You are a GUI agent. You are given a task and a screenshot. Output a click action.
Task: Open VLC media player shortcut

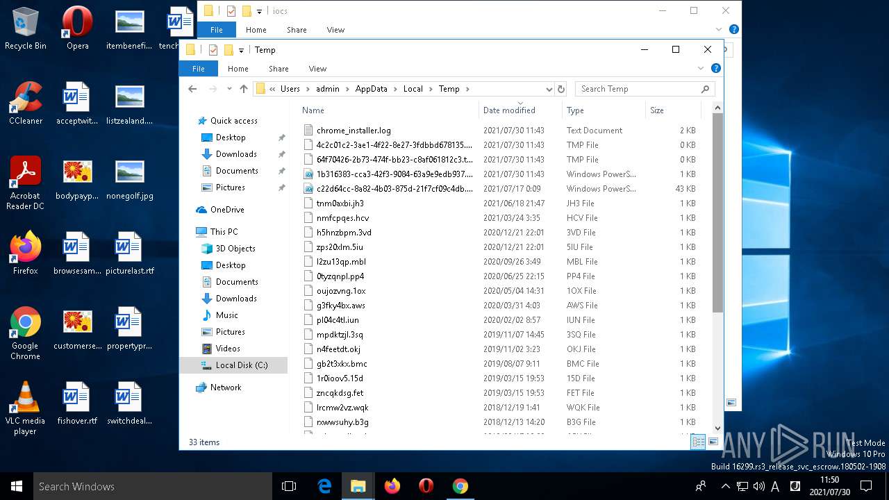tap(25, 408)
